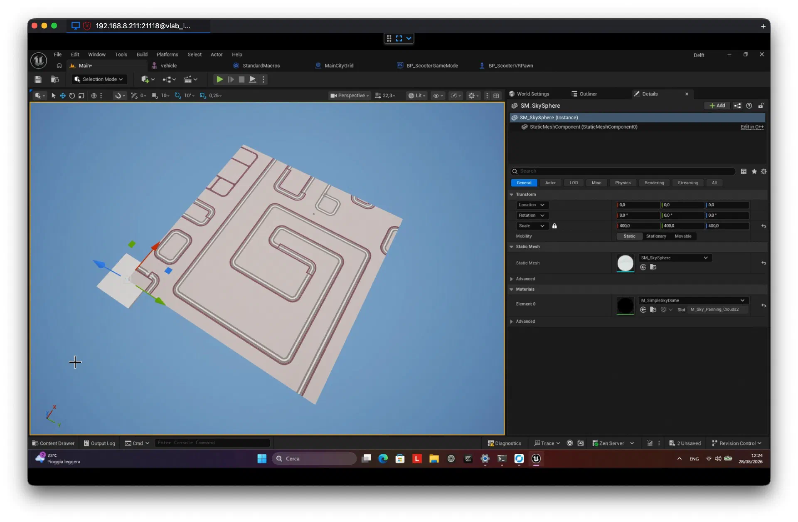Open the Details settings gear icon
Viewport: 798px width, 522px height.
point(764,171)
